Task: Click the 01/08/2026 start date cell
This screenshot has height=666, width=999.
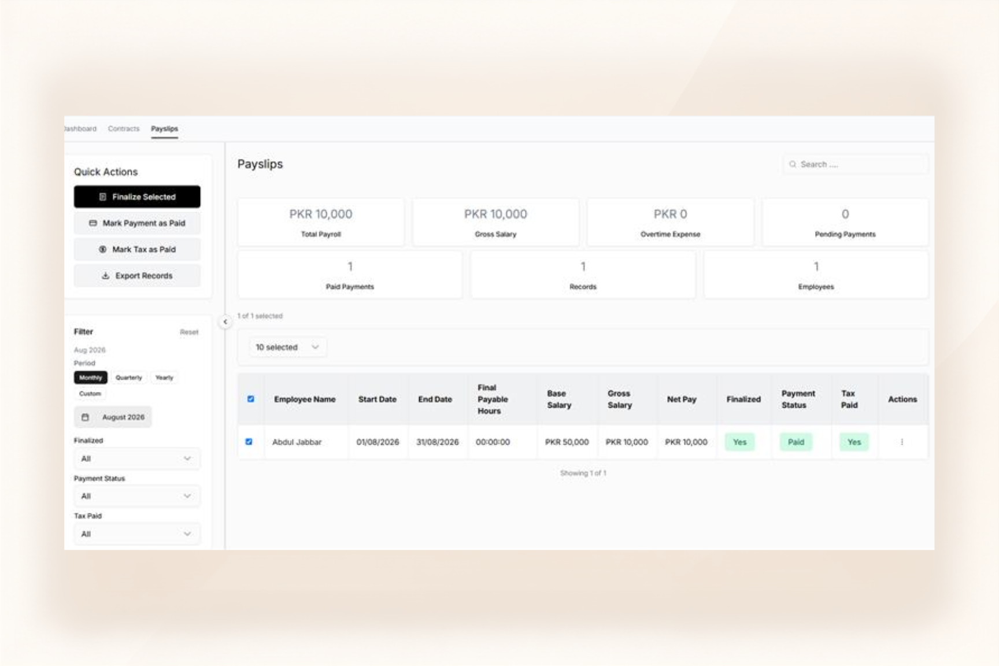Action: 378,442
